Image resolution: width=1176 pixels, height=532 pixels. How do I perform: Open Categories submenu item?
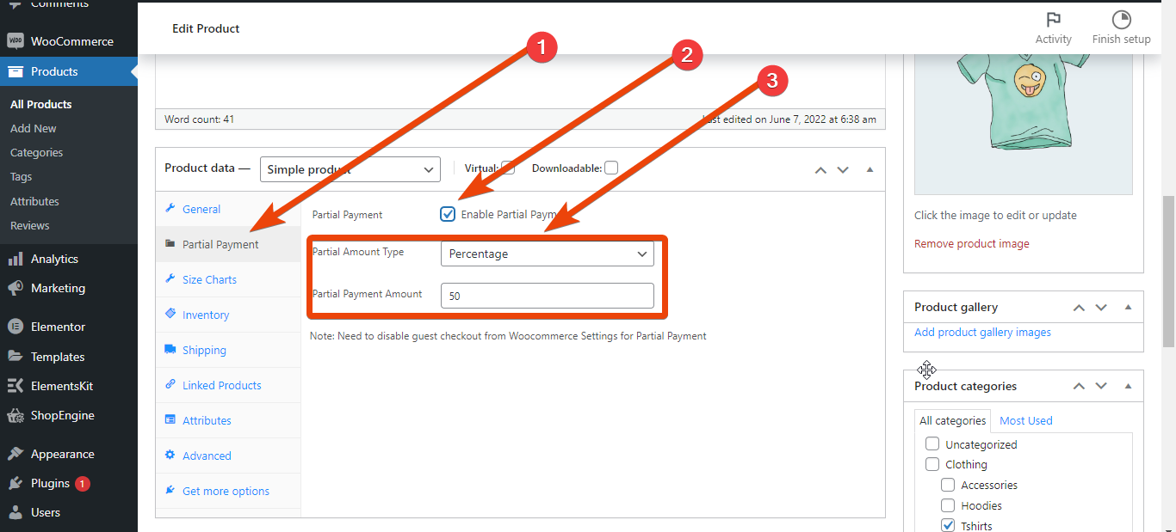click(x=37, y=152)
